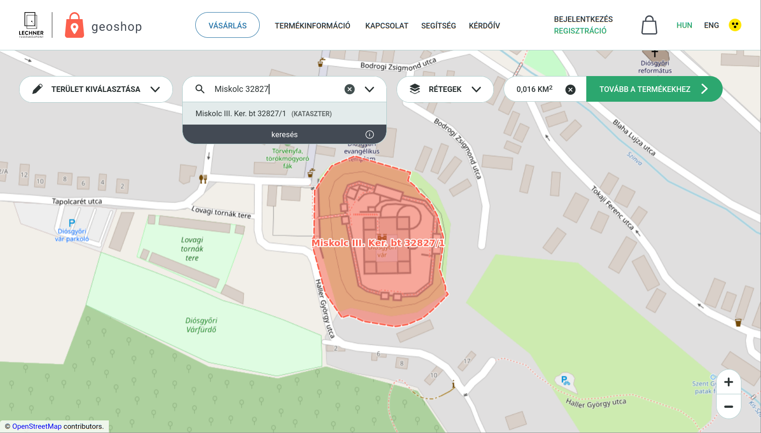Open the Segítség help menu
Viewport: 761px width, 433px height.
[x=439, y=26]
